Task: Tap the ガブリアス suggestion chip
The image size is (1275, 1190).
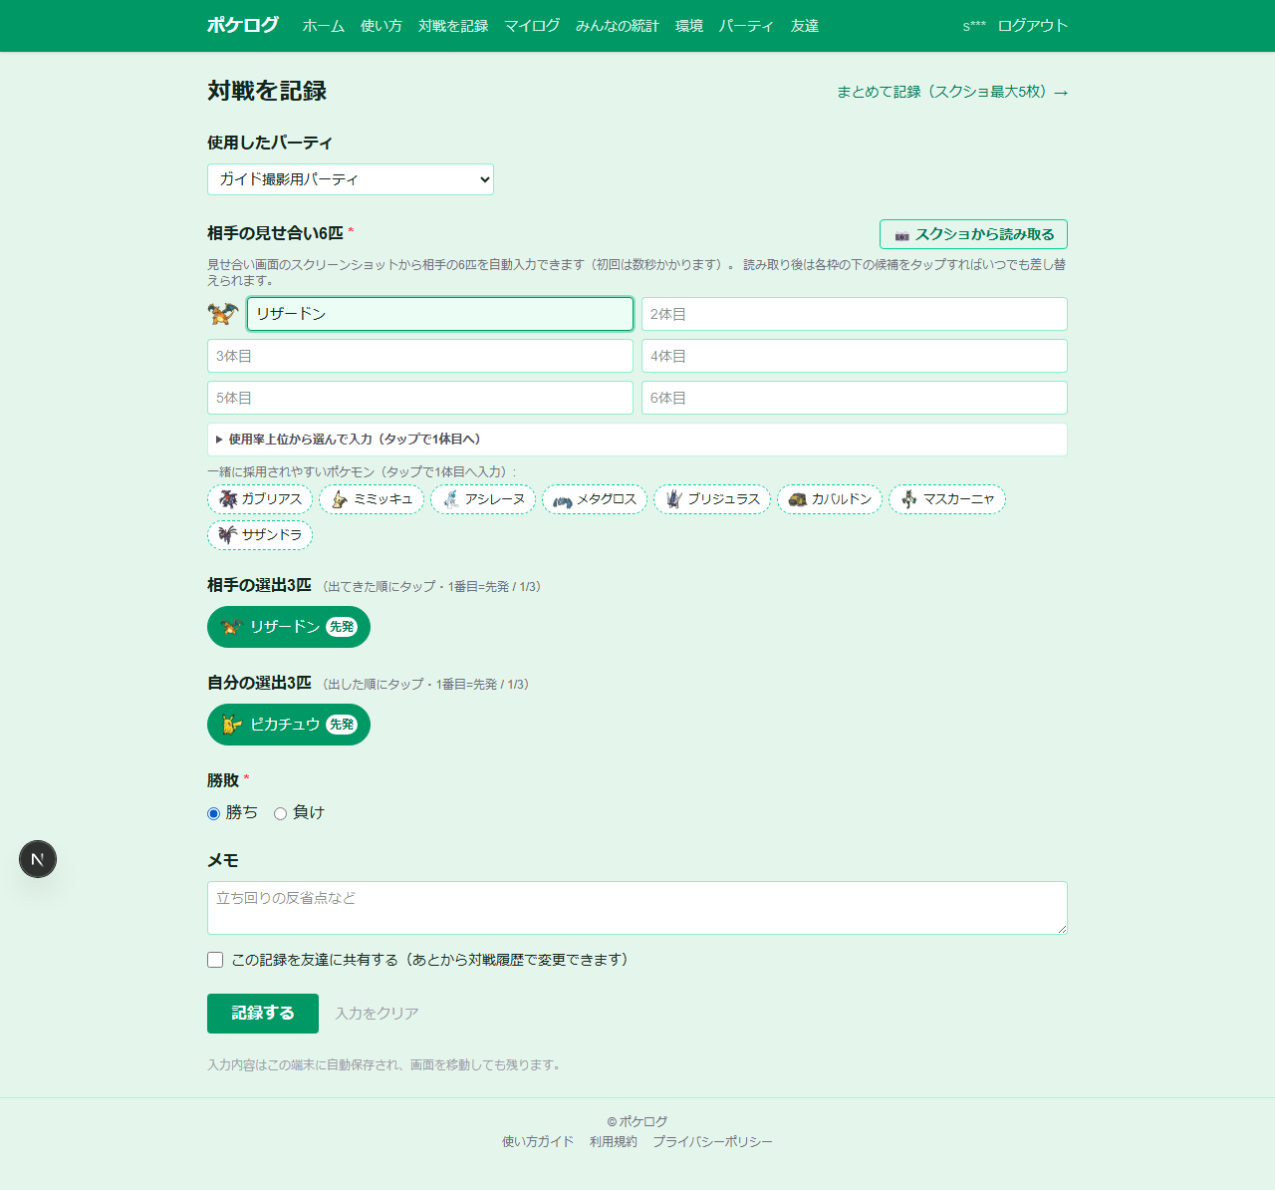Action: click(x=260, y=499)
